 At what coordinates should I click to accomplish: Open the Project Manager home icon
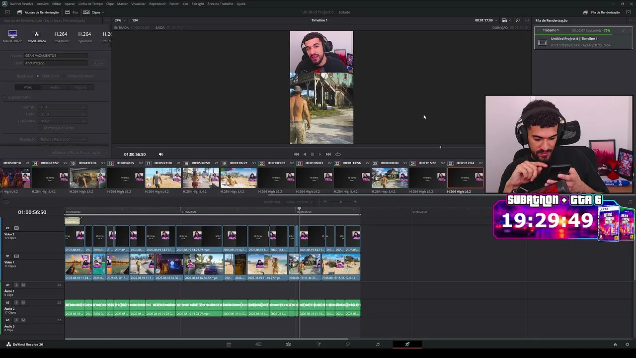(x=615, y=344)
